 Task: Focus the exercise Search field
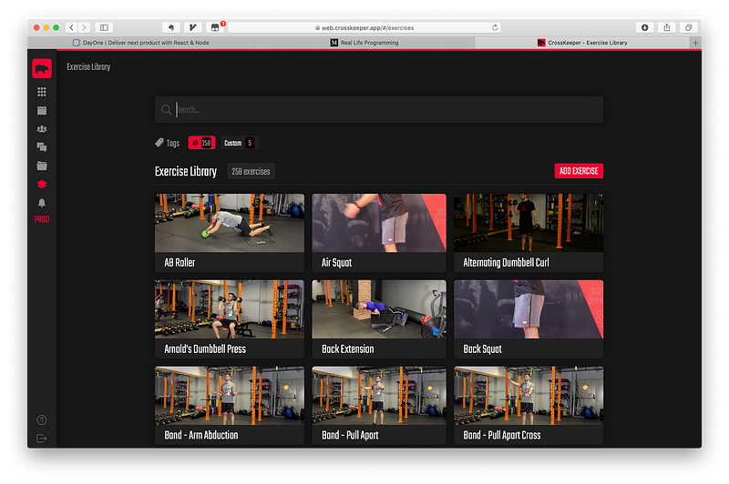(383, 110)
